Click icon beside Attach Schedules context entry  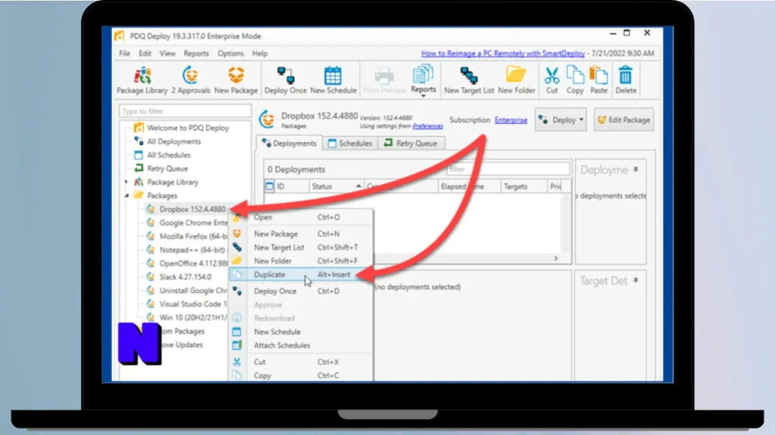click(237, 345)
